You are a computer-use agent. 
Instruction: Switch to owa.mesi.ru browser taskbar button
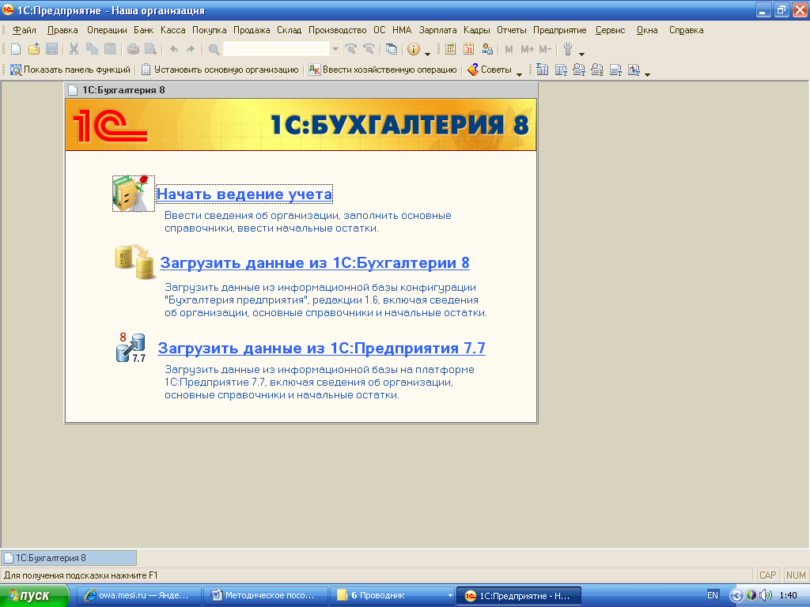point(138,596)
